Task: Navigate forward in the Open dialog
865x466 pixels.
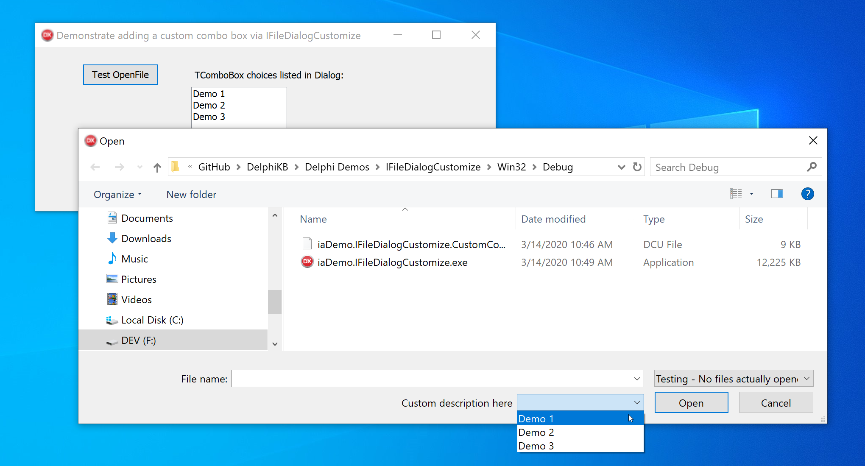Action: click(x=119, y=167)
